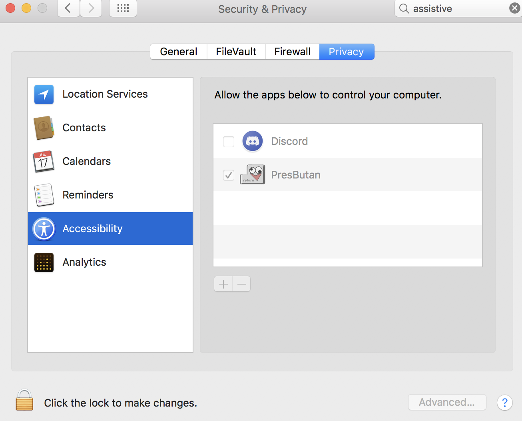Click the Discord app icon

(x=253, y=141)
